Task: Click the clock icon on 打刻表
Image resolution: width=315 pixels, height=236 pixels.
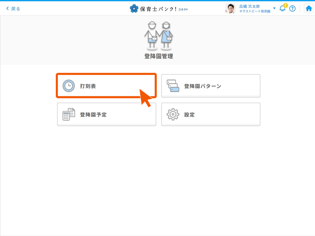Action: 68,86
